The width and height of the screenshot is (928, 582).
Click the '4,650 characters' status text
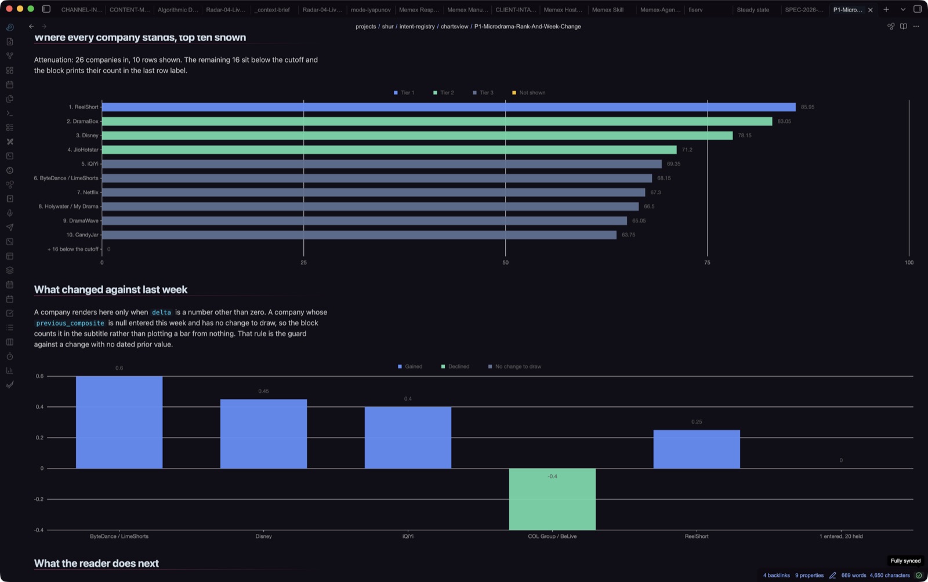(x=890, y=575)
